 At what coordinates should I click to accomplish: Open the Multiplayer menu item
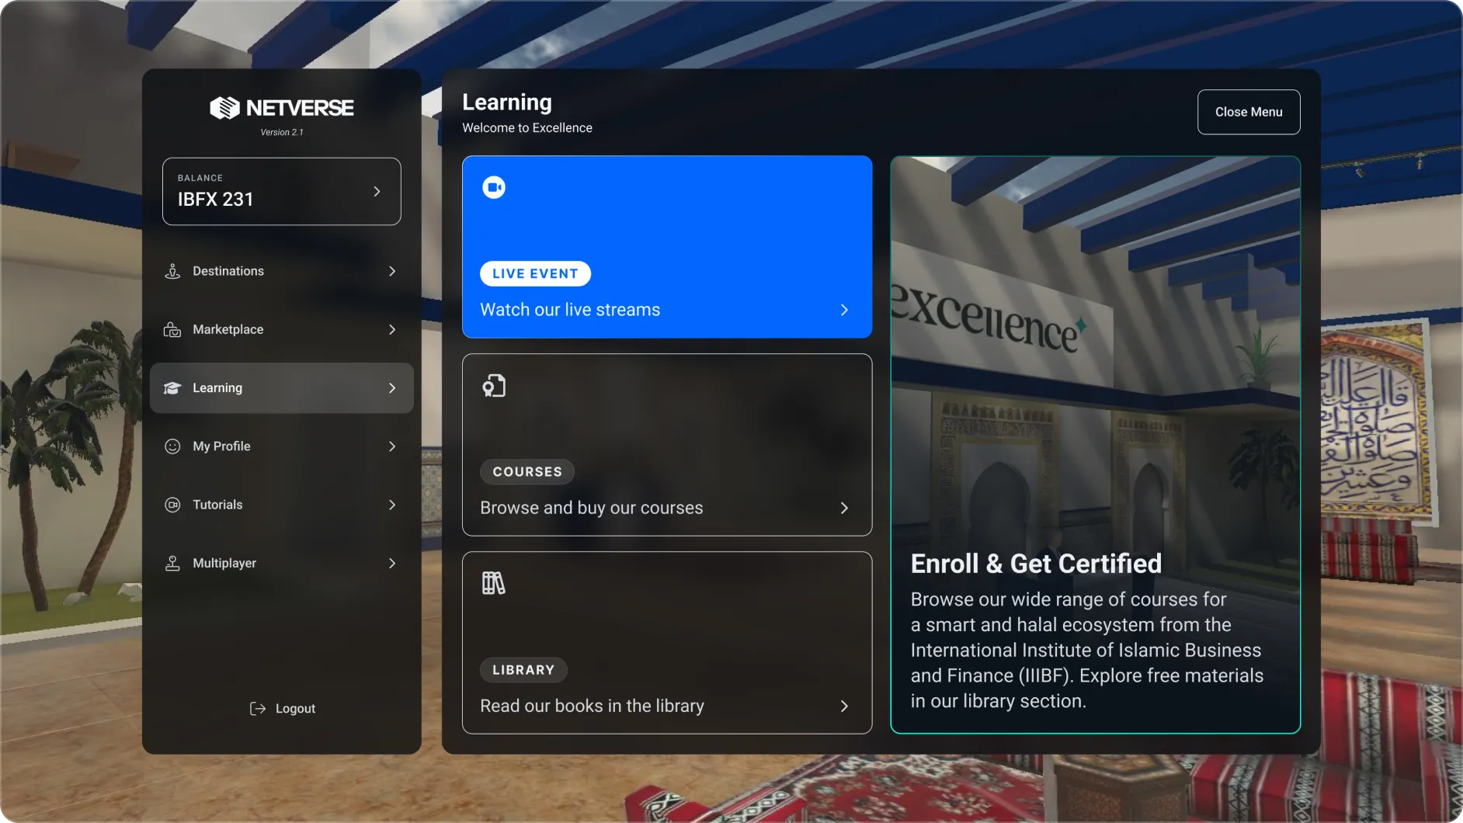click(x=281, y=563)
